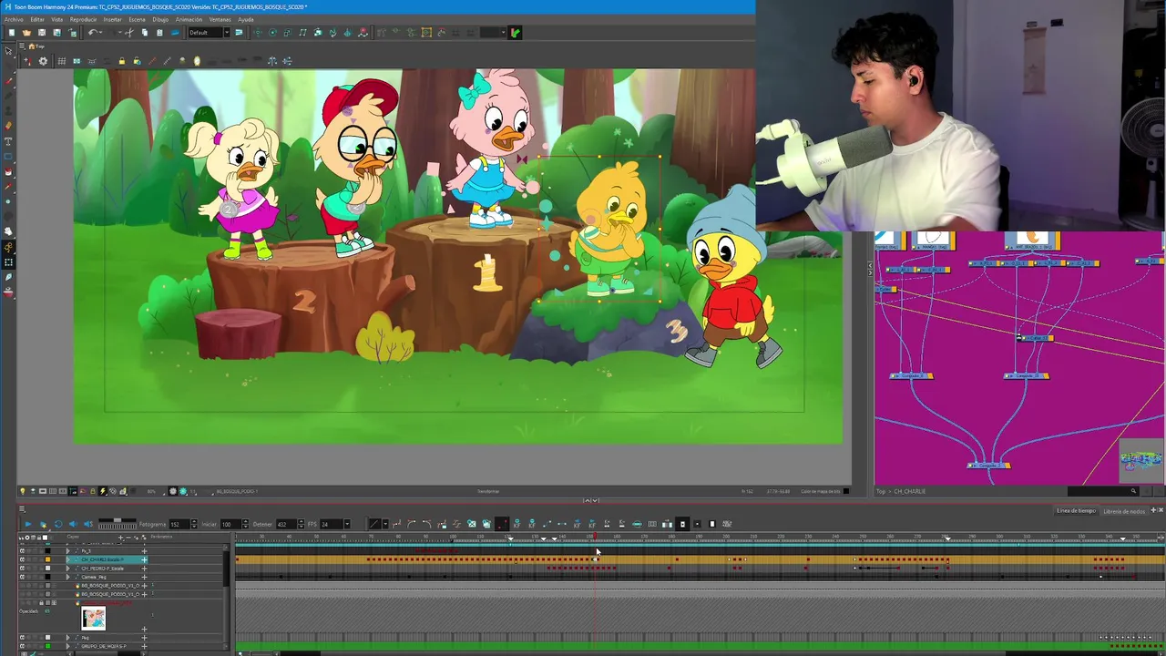Click the Copy icon in toolbar
This screenshot has height=656, width=1166.
pyautogui.click(x=145, y=33)
